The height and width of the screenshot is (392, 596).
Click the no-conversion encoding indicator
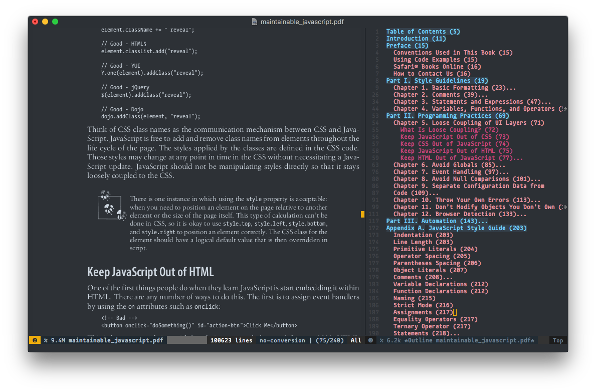tap(282, 340)
